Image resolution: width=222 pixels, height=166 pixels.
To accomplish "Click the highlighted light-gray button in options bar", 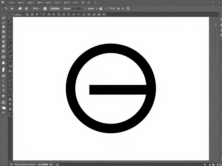I will (x=55, y=9).
